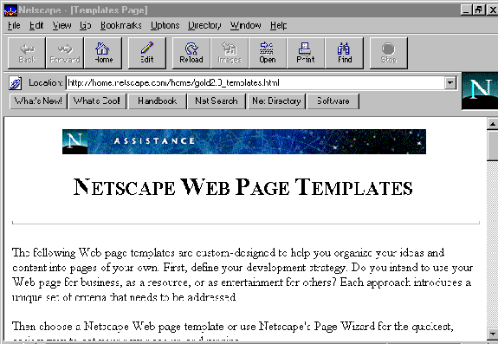Load Images toolbar button
Screen dimensions: 498x344
coord(230,53)
